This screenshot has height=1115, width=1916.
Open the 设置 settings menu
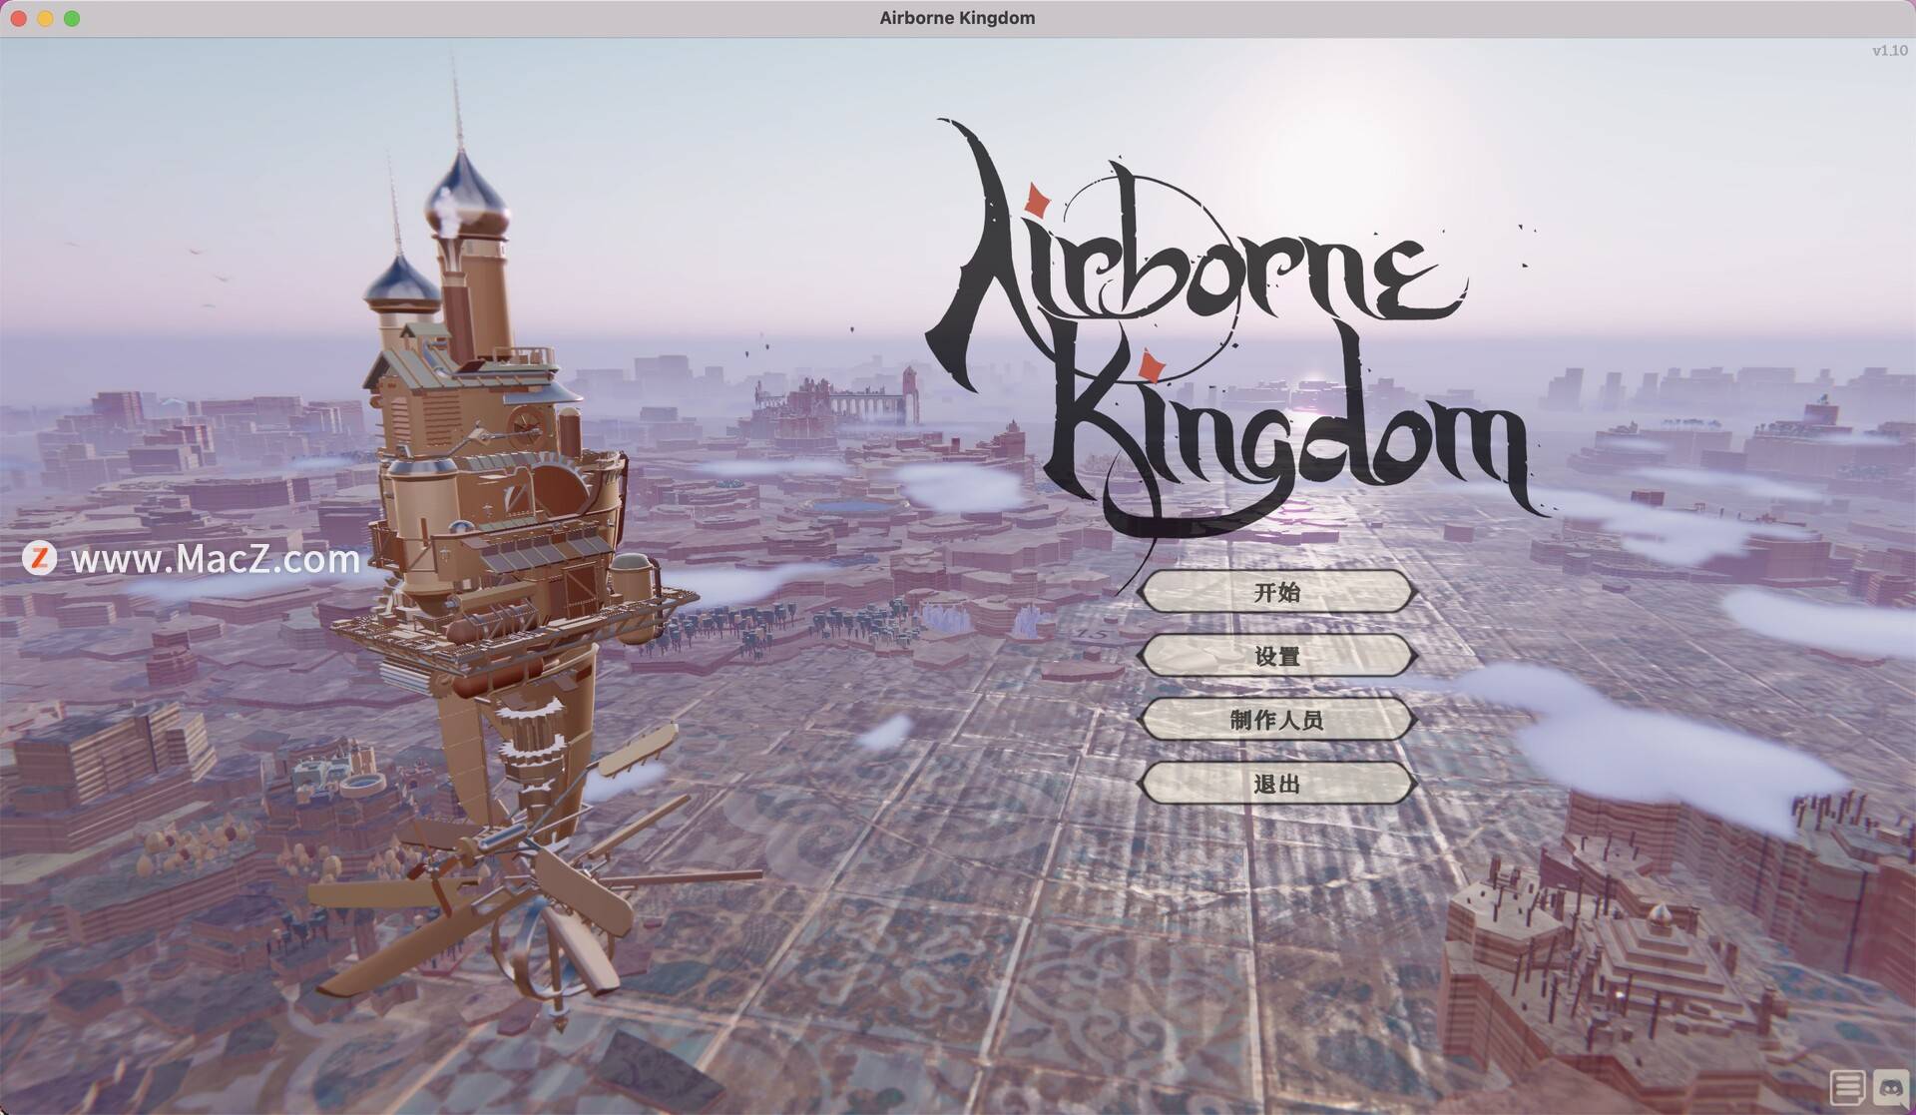point(1276,656)
